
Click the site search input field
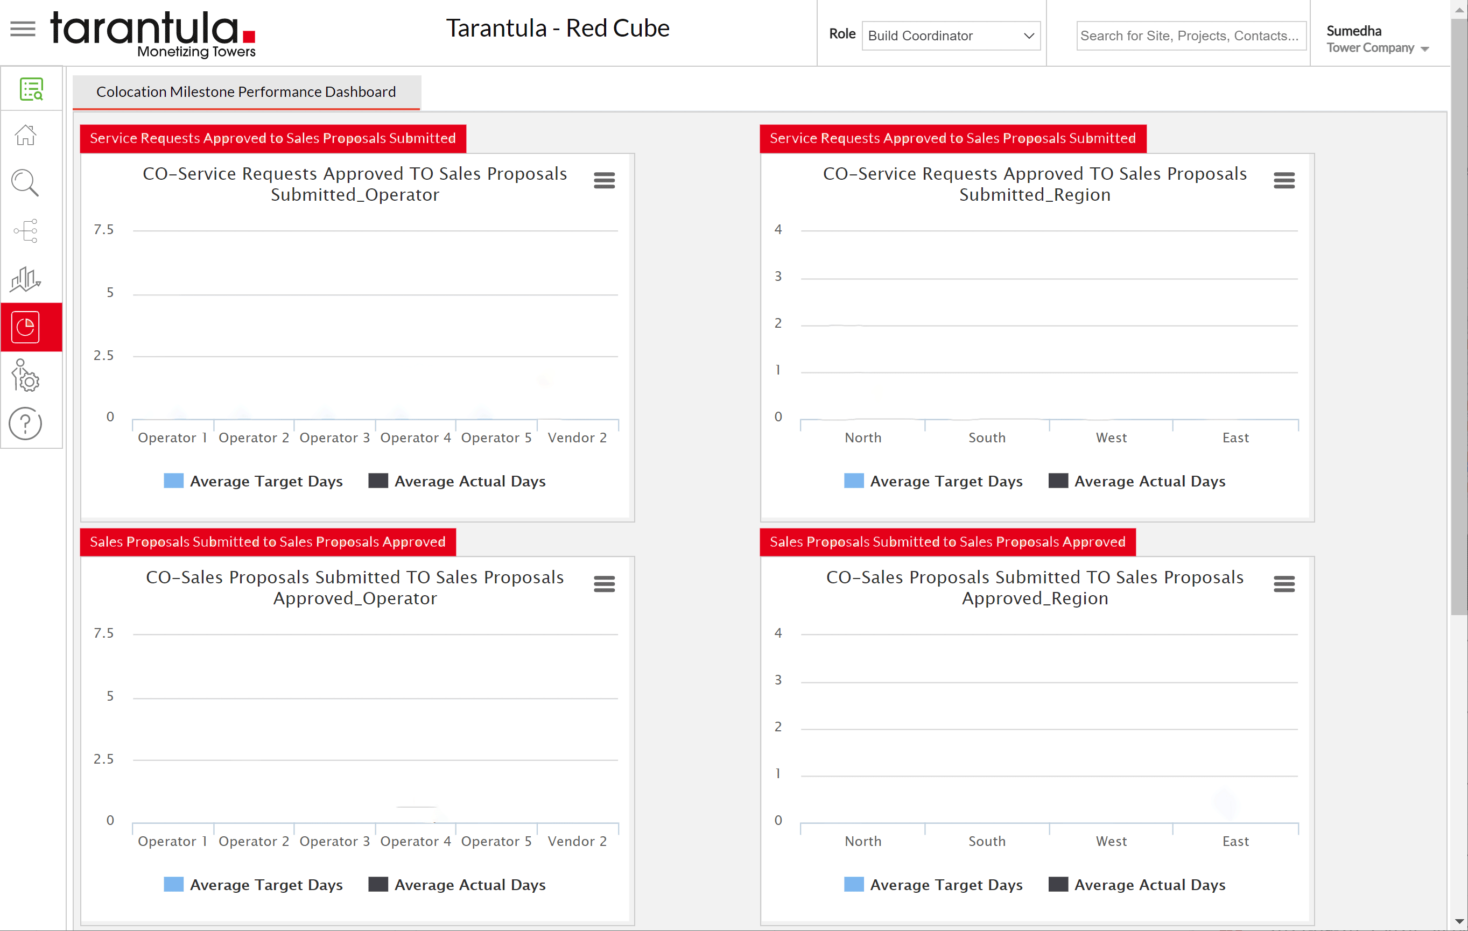pyautogui.click(x=1190, y=36)
